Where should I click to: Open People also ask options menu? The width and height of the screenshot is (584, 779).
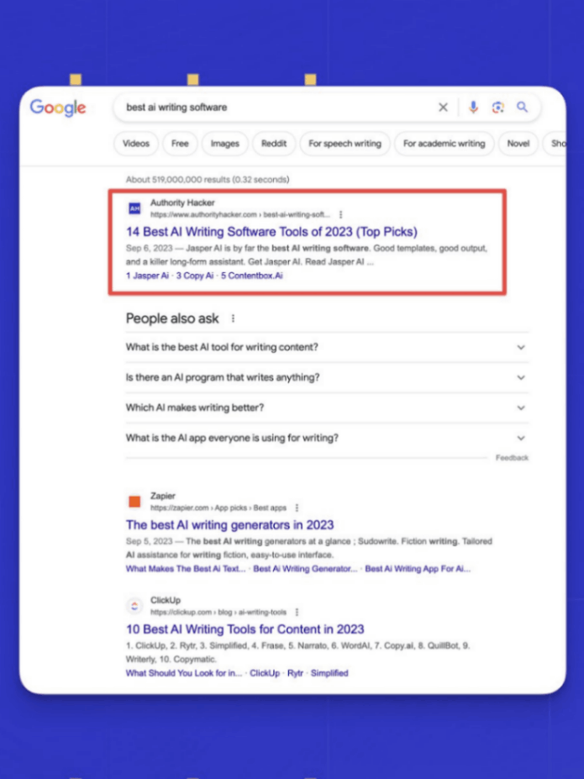click(234, 318)
